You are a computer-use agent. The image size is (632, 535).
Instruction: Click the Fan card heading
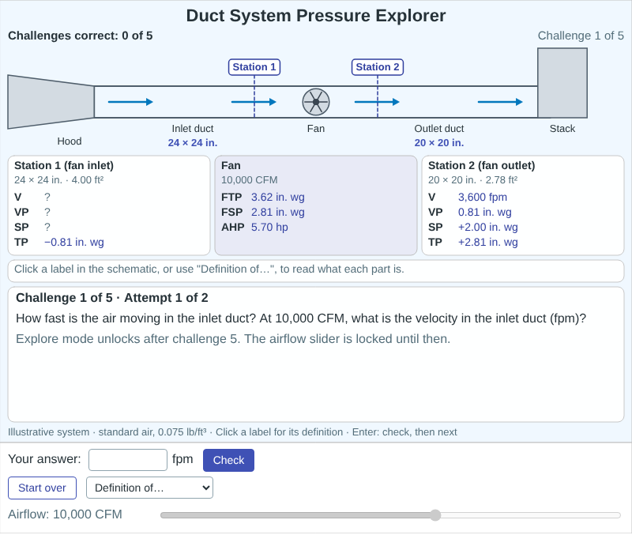(231, 166)
